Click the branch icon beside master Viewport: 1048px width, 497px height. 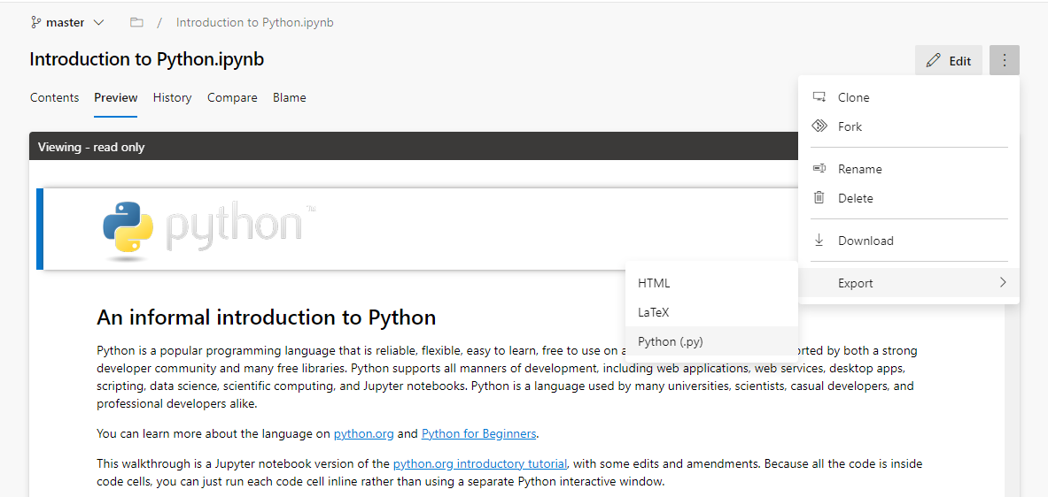(36, 23)
